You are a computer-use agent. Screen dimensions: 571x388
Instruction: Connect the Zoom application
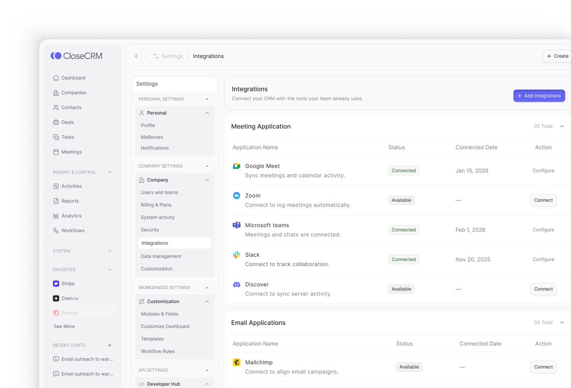(x=543, y=200)
